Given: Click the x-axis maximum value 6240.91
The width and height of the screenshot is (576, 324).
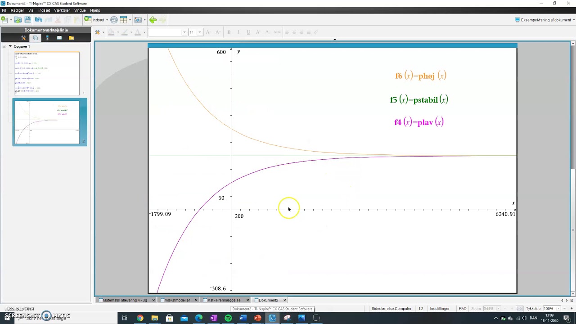Looking at the screenshot, I should click(505, 214).
